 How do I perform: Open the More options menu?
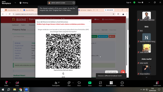[122, 84]
